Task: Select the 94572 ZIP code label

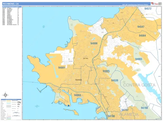Action: (148, 8)
